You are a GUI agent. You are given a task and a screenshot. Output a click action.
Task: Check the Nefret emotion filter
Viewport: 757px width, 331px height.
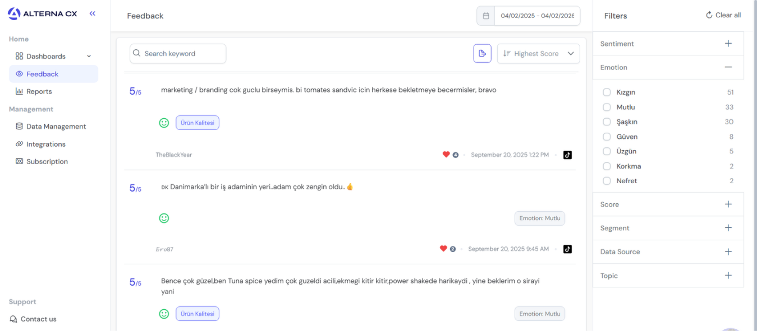pos(607,181)
